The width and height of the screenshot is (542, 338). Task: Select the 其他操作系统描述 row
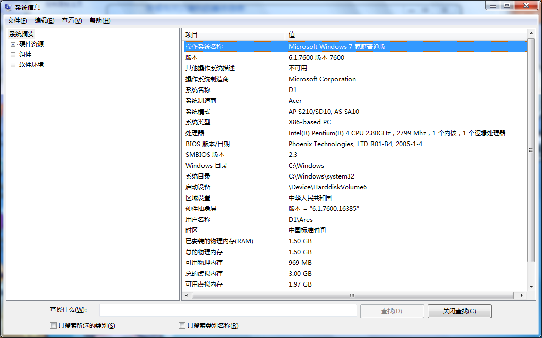click(355, 68)
